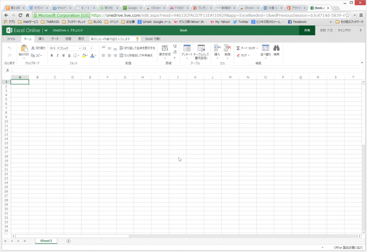Viewport: 367px width, 252px height.
Task: Click the Open in Excel link
Action: click(x=153, y=39)
